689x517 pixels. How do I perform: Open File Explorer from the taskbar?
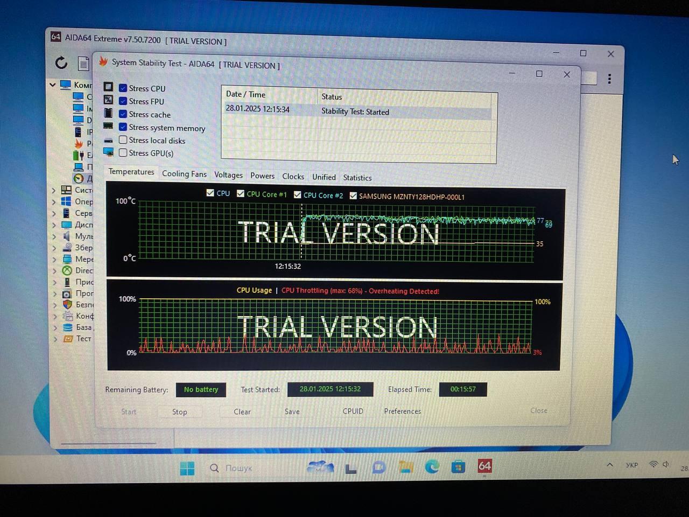tap(406, 466)
